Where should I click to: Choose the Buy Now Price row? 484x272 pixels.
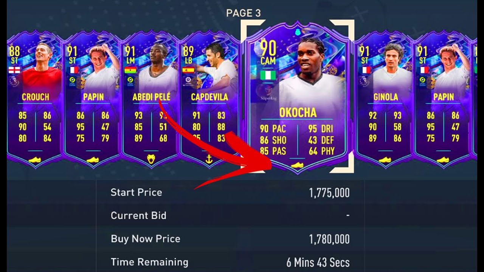pos(230,239)
